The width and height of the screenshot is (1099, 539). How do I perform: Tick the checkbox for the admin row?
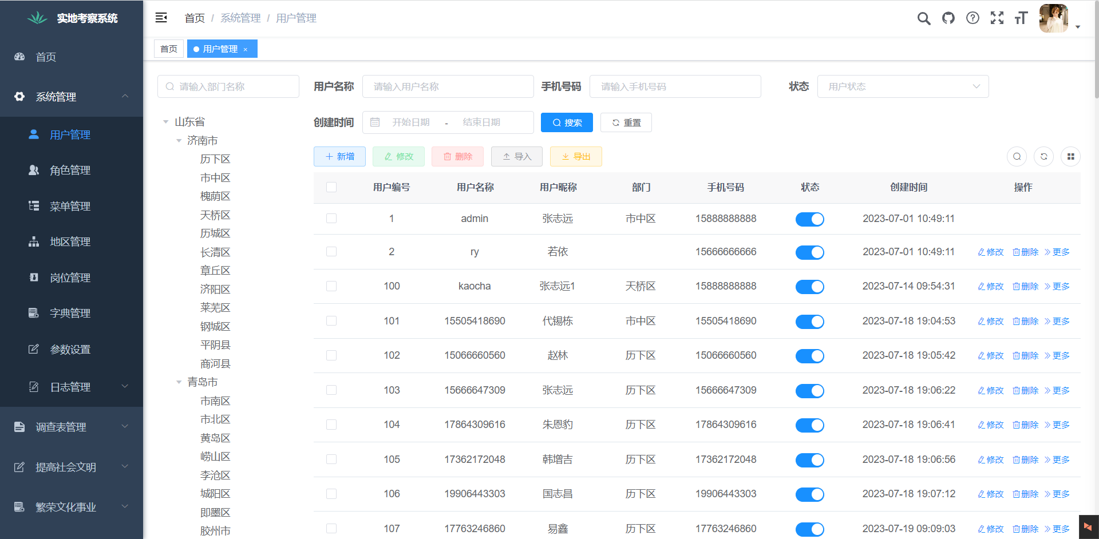(x=331, y=219)
